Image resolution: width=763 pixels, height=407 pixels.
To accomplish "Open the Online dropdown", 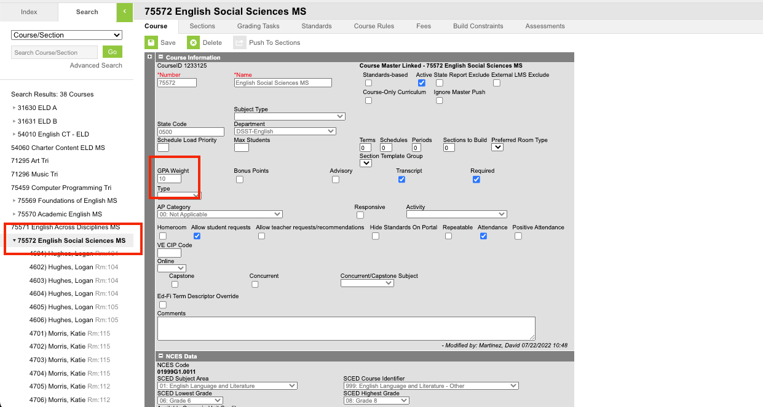I will tap(172, 268).
